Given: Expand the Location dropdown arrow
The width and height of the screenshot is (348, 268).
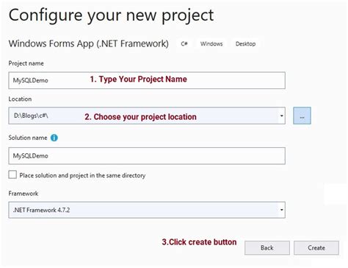Looking at the screenshot, I should [282, 116].
